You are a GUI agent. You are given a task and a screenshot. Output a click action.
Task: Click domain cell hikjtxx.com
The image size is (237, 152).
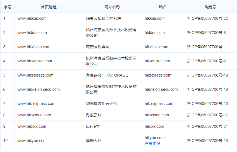click(154, 126)
